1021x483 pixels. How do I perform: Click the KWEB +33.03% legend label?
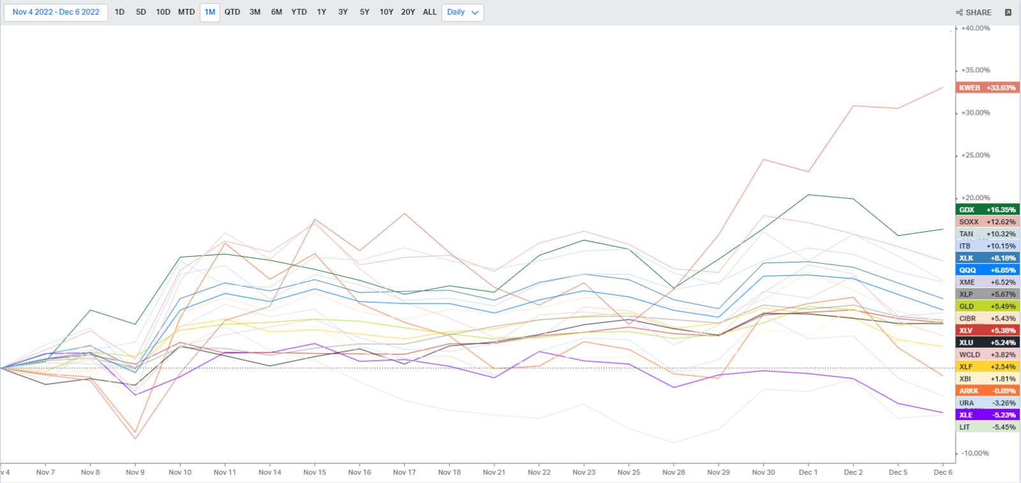tap(988, 88)
